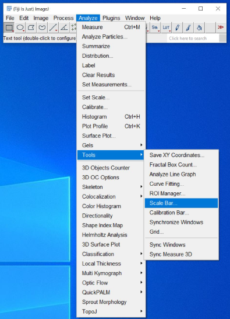
Task: Select the Paintbrush tool
Action: click(188, 27)
